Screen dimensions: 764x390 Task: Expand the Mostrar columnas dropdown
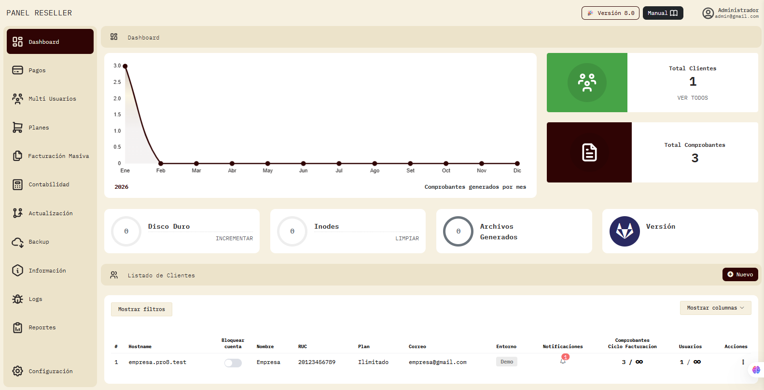pyautogui.click(x=715, y=308)
